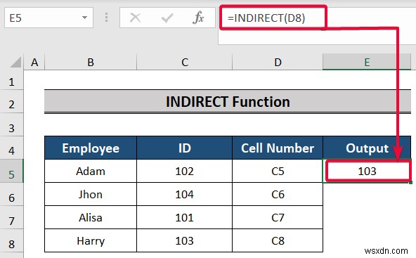This screenshot has width=416, height=258.
Task: Select the cell containing Harry
Action: pyautogui.click(x=91, y=240)
